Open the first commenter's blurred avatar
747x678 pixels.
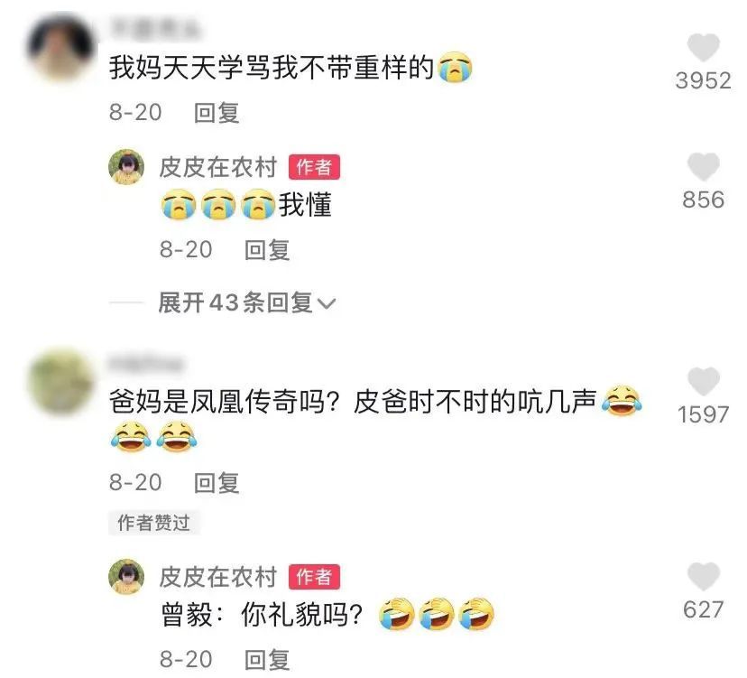60,47
